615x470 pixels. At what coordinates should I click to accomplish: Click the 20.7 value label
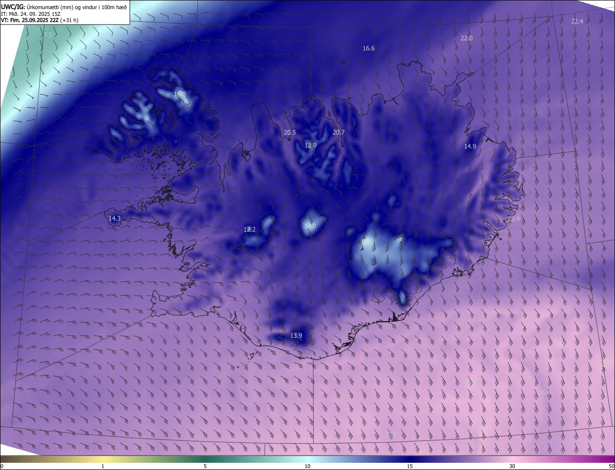click(x=339, y=132)
